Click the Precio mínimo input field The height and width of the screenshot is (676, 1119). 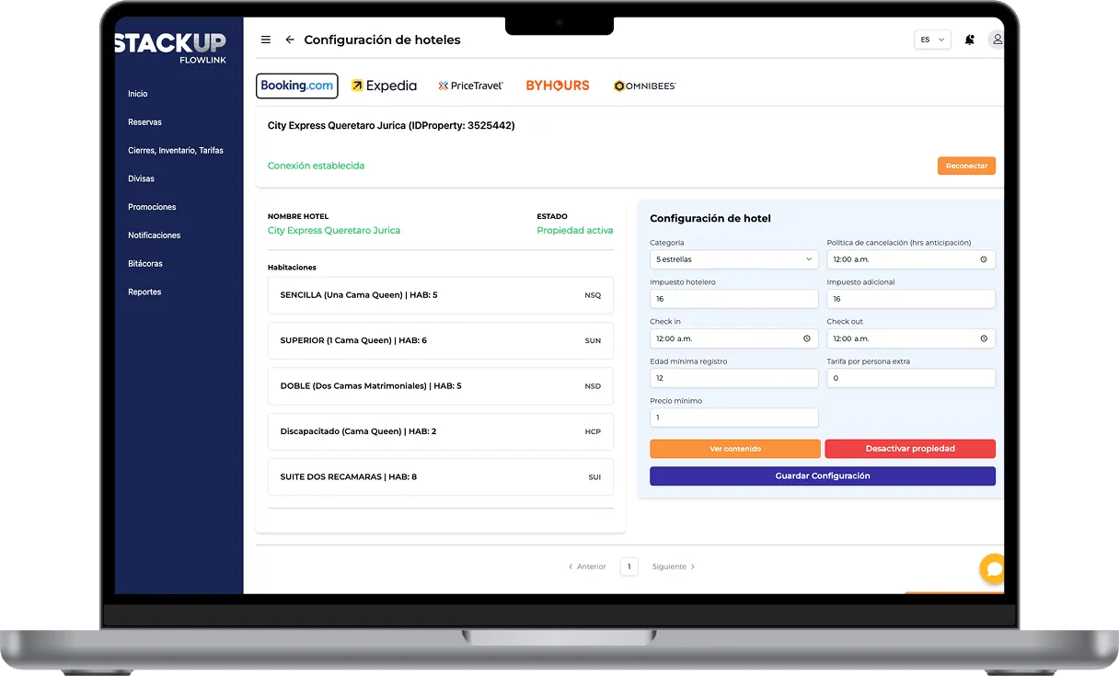coord(734,418)
